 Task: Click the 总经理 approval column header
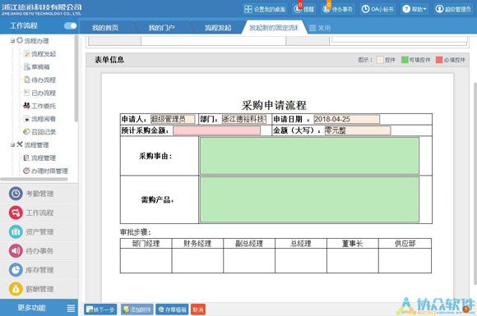pyautogui.click(x=301, y=244)
